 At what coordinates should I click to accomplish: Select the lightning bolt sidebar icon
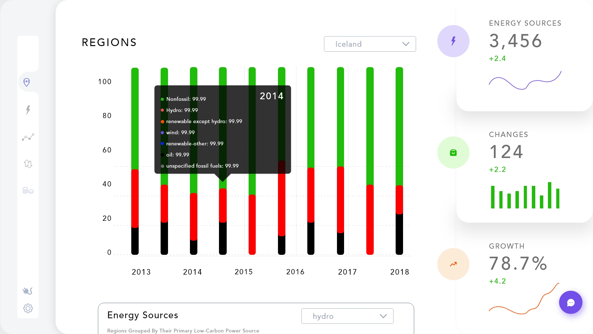[x=28, y=110]
